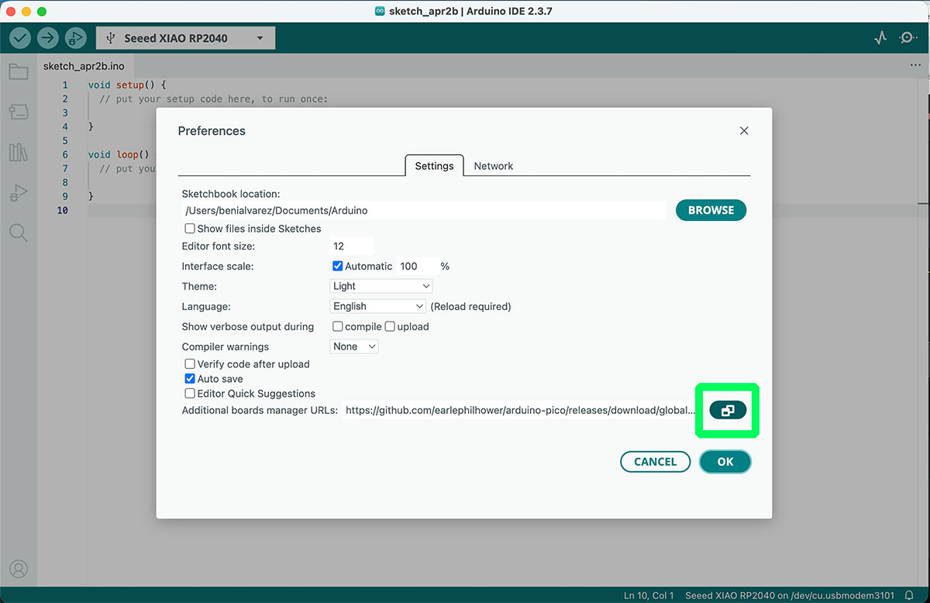
Task: Click line number 1 in the gutter
Action: (x=65, y=85)
